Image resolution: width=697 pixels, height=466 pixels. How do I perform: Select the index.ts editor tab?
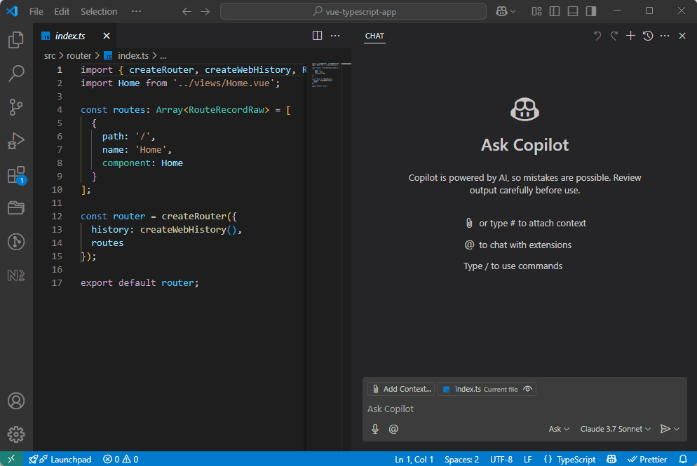click(70, 36)
